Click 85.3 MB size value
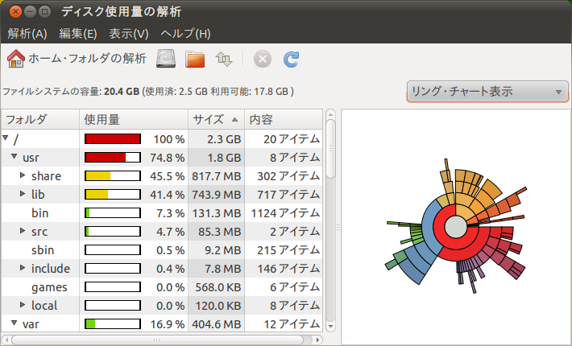Viewport: 572px width, 346px height. pyautogui.click(x=220, y=232)
